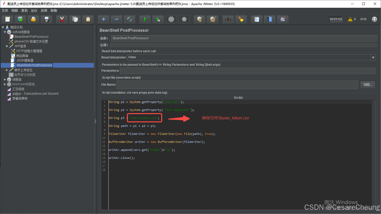Screen dimensions: 381x214
Task: Select JSON提取器 tree item
Action: click(25, 60)
